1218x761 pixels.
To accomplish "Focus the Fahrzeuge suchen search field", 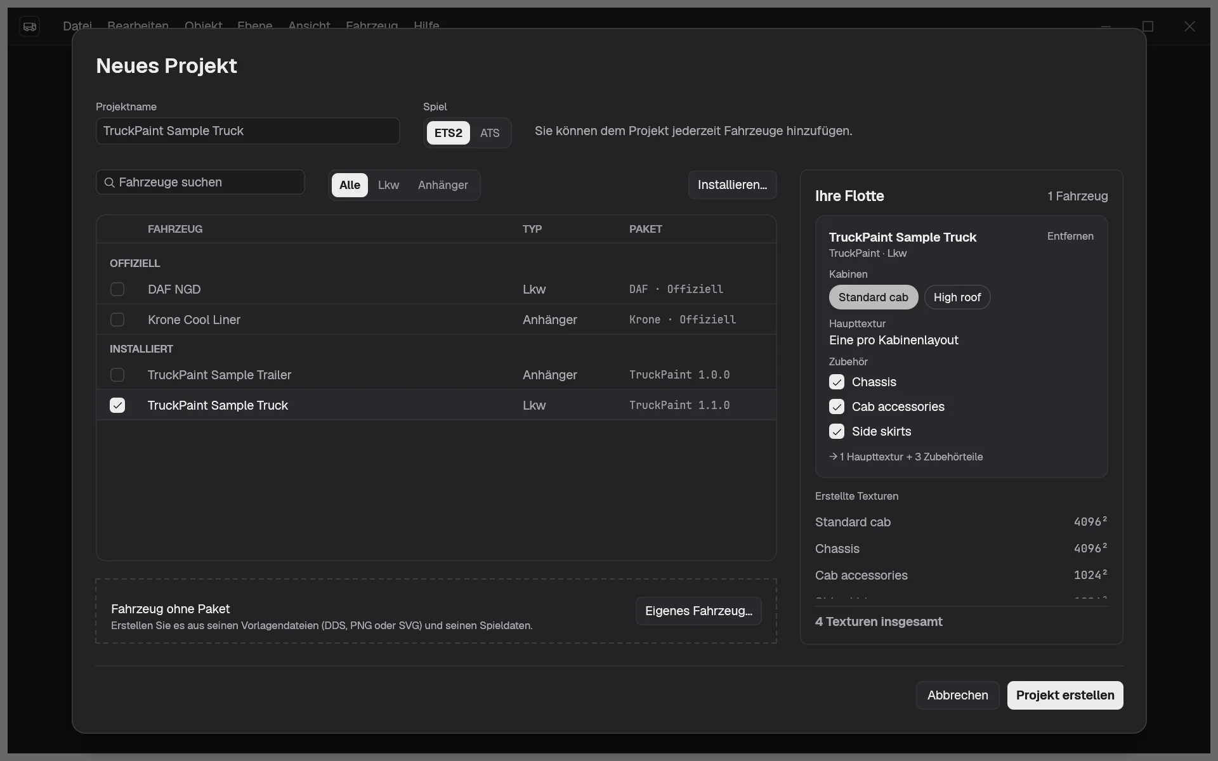I will [200, 182].
